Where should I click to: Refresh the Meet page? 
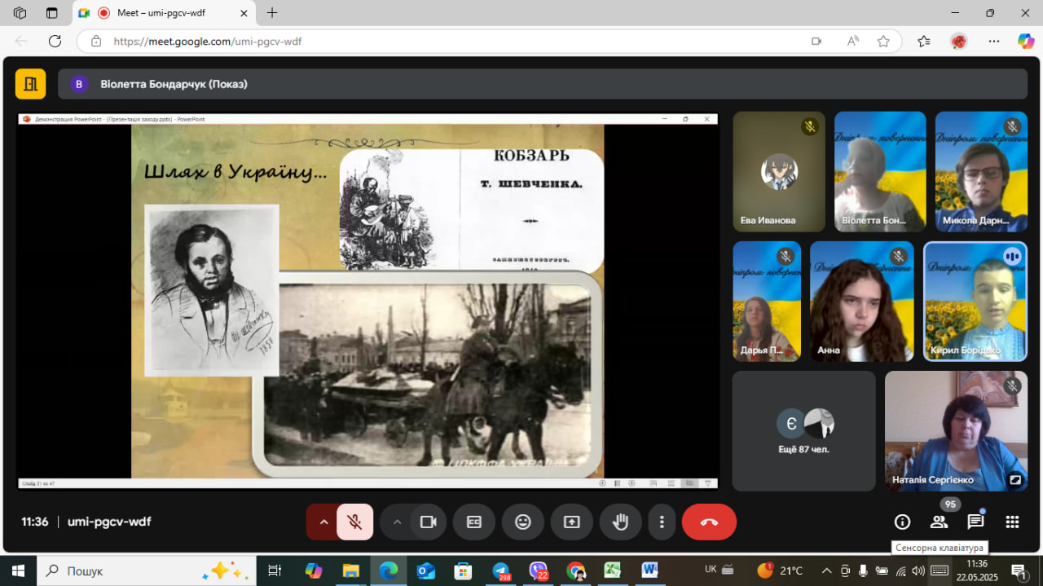[55, 41]
